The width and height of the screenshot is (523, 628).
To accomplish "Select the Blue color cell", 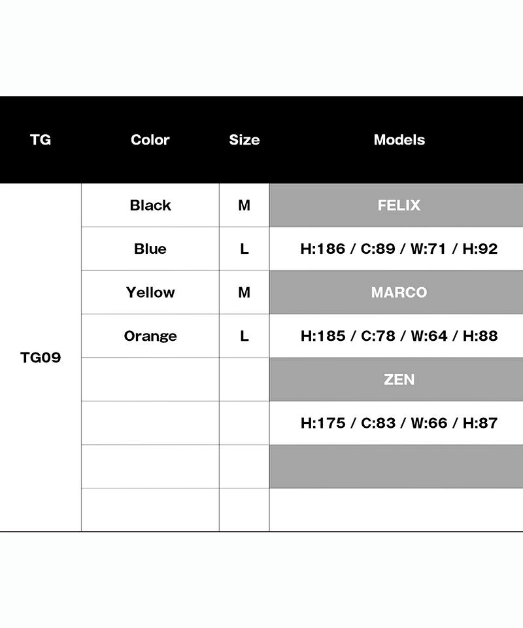I will (x=150, y=249).
